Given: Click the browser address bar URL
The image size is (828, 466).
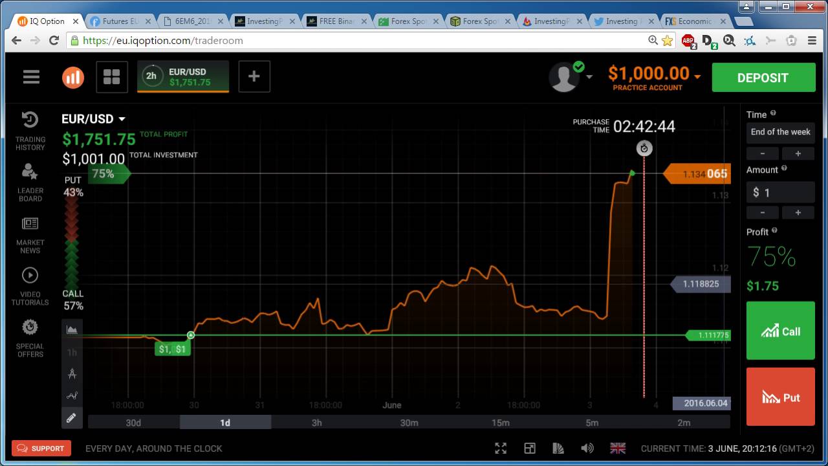Looking at the screenshot, I should click(163, 40).
